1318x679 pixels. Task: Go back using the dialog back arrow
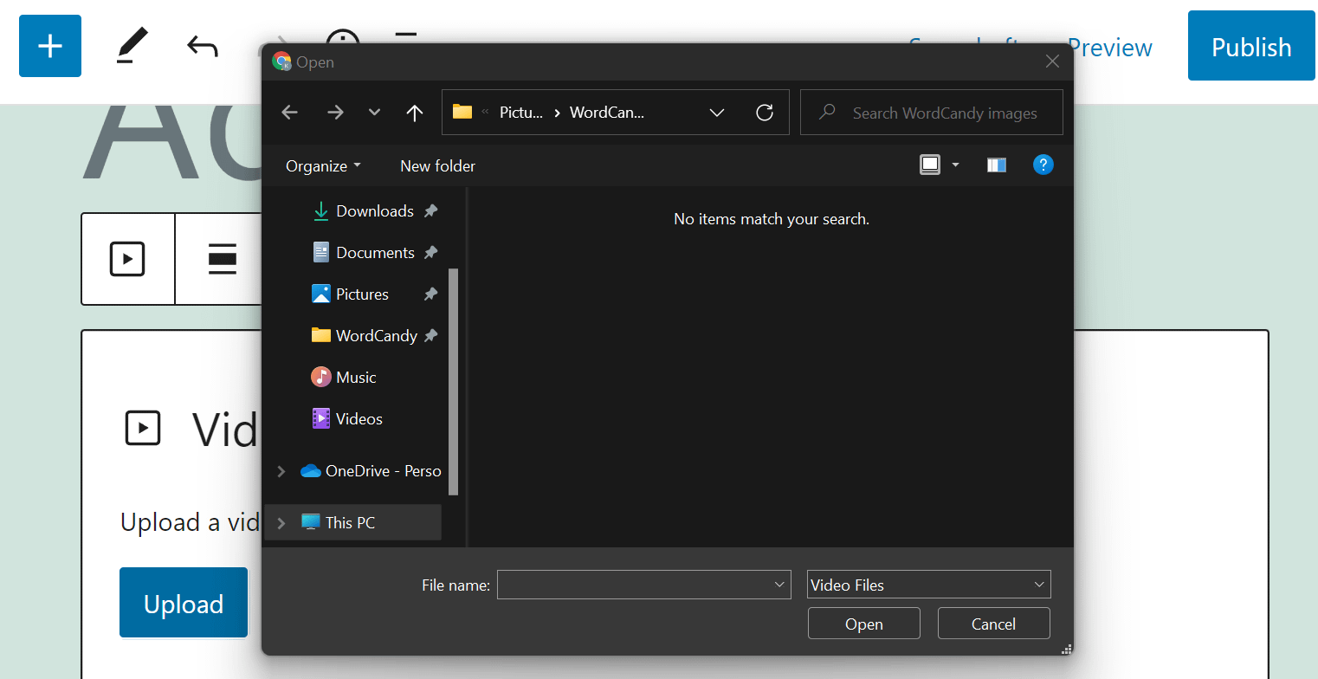pyautogui.click(x=289, y=112)
